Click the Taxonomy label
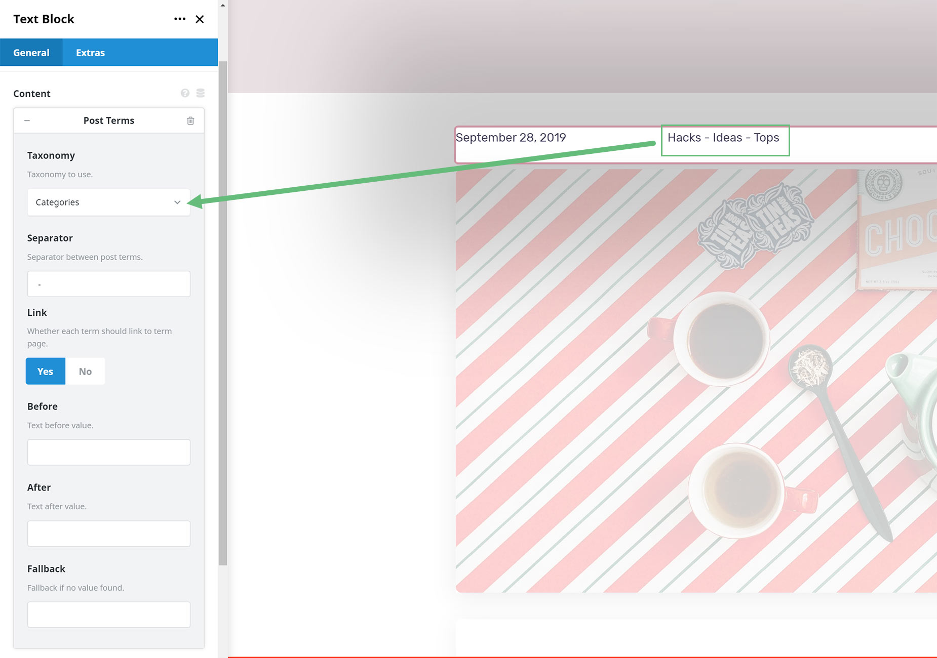 point(51,155)
